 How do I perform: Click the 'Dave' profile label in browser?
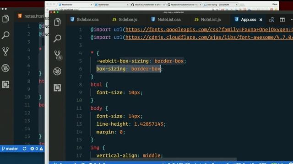tap(275, 4)
